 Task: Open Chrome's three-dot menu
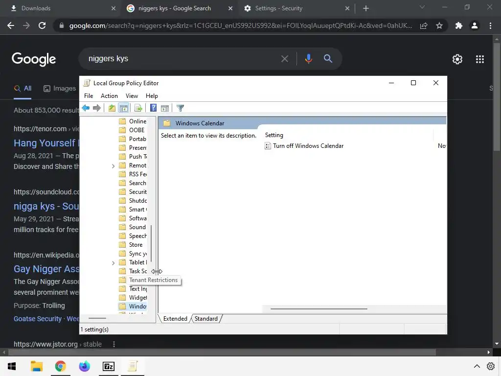click(x=490, y=25)
